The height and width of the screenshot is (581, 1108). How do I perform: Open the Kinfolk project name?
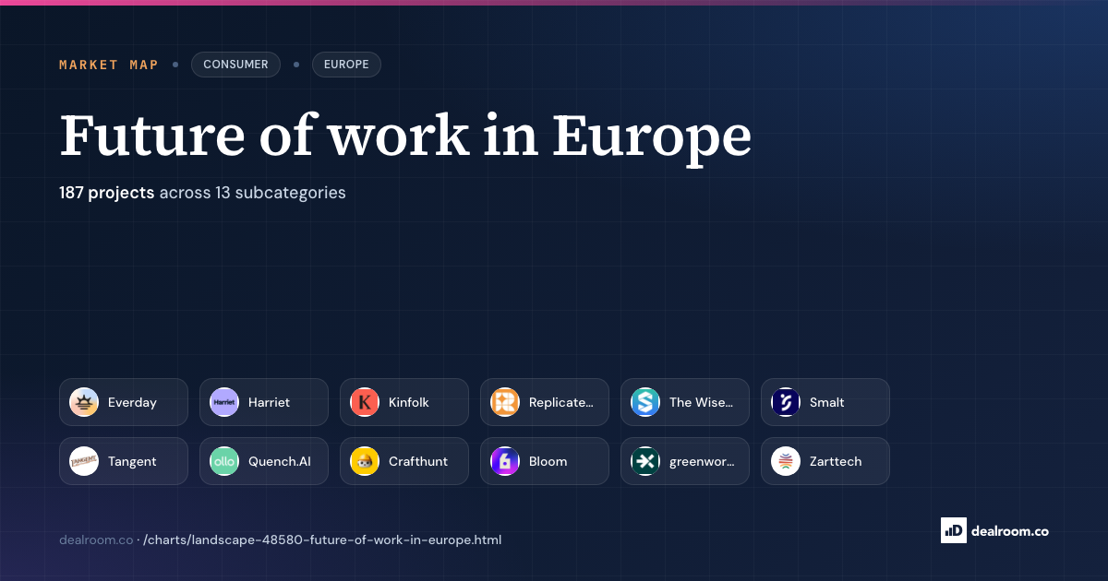pos(409,402)
